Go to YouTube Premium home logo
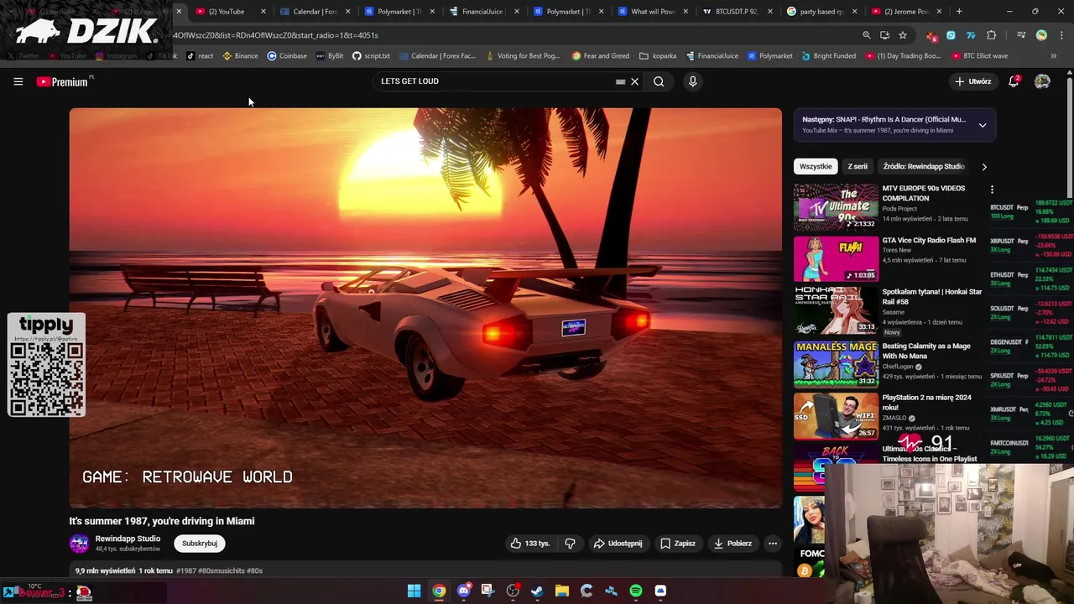Image resolution: width=1074 pixels, height=604 pixels. click(64, 81)
